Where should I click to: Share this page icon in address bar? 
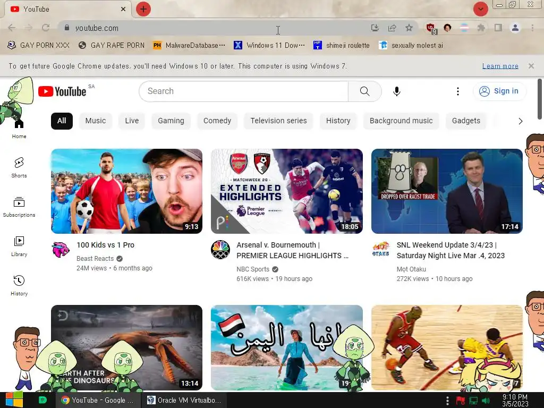pos(392,28)
